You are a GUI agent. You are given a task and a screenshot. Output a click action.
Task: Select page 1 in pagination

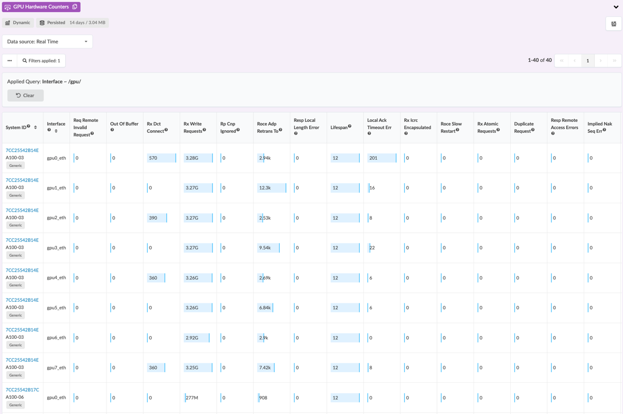[588, 61]
